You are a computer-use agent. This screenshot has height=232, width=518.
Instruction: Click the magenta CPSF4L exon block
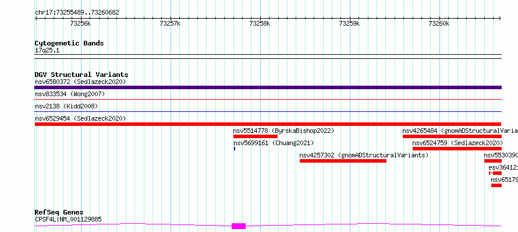(x=239, y=226)
